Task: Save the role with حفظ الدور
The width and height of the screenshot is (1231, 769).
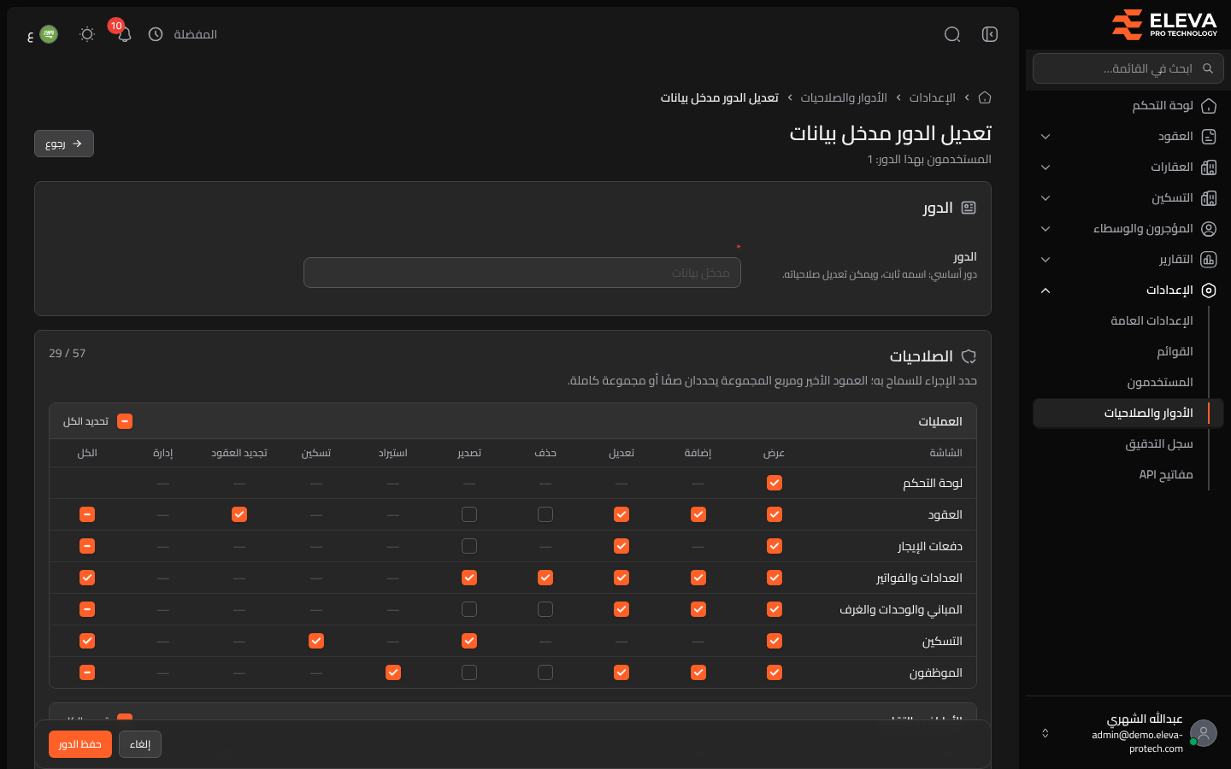Action: coord(80,744)
